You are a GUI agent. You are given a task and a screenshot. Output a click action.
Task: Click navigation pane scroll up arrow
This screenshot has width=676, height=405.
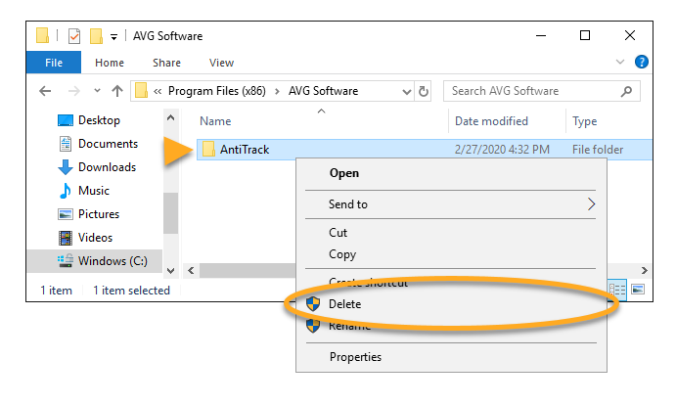[171, 117]
